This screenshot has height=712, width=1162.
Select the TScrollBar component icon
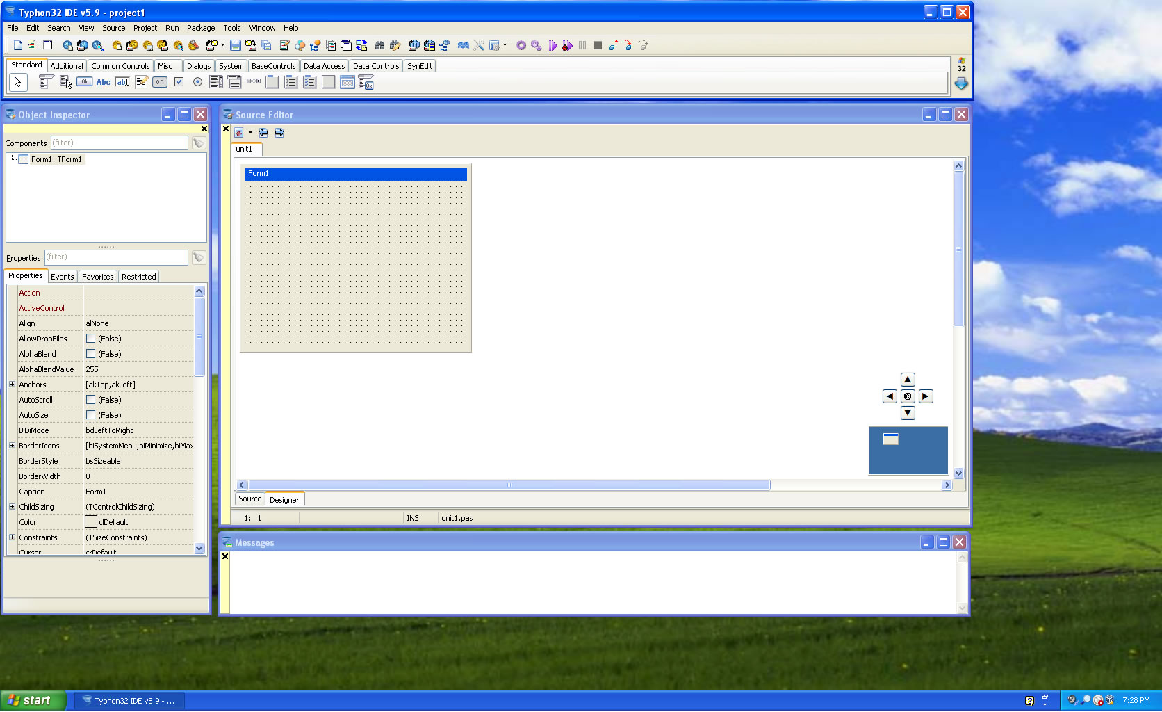pos(254,82)
